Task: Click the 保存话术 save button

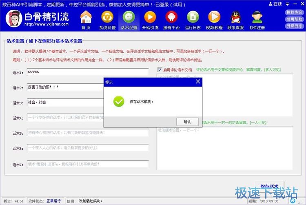Action: pyautogui.click(x=269, y=186)
